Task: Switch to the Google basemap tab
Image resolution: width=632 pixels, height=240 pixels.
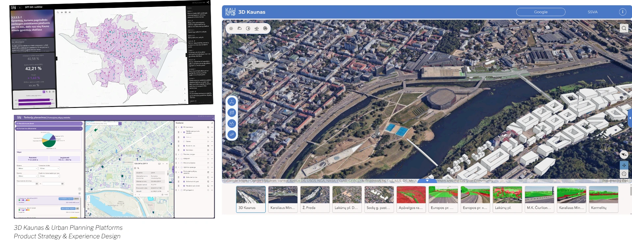Action: click(541, 12)
